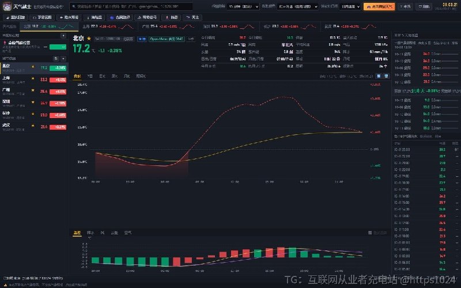The image size is (461, 288).
Task: Open the 台风路径 typhoon track
Action: (120, 18)
